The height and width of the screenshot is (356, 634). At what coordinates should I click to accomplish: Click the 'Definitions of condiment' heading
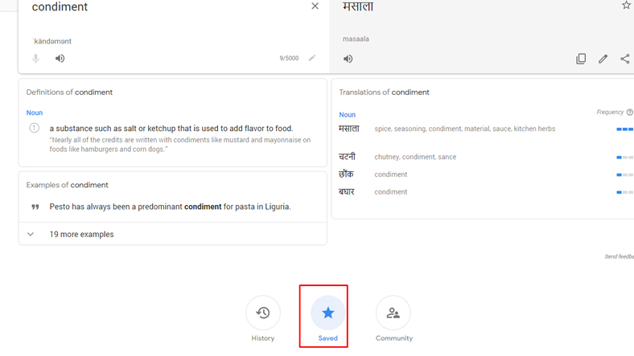point(69,92)
